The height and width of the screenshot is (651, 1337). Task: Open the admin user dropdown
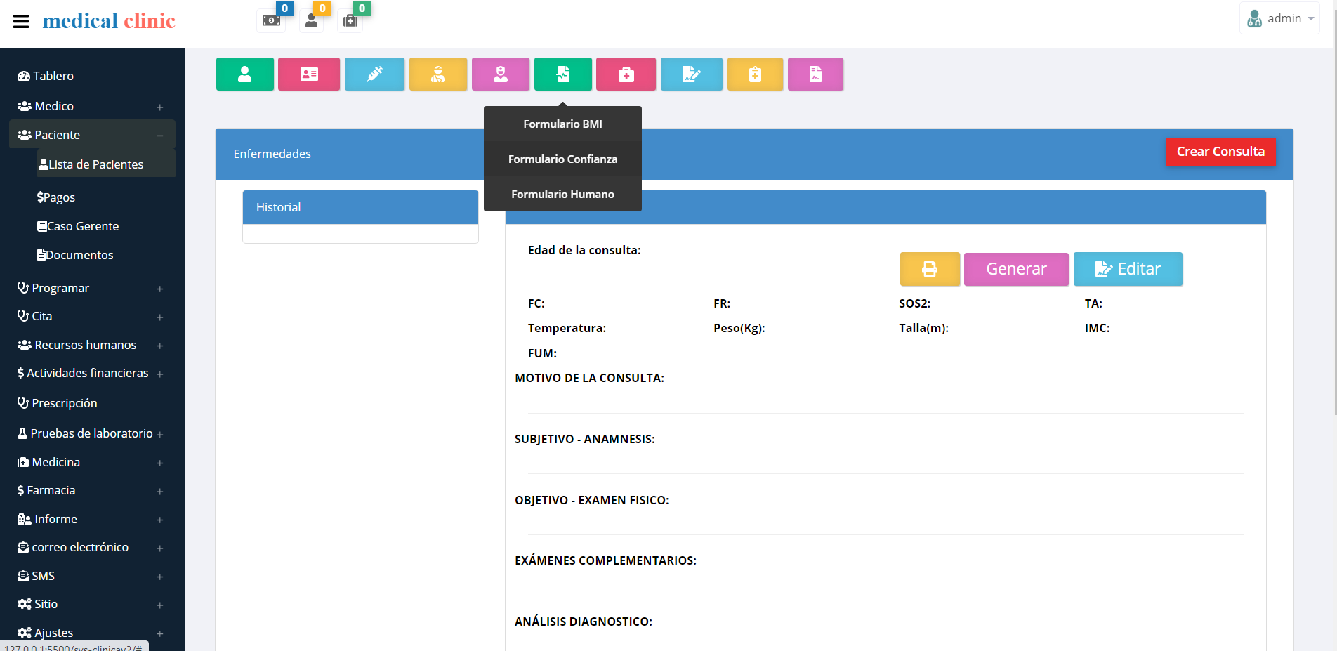pos(1280,19)
